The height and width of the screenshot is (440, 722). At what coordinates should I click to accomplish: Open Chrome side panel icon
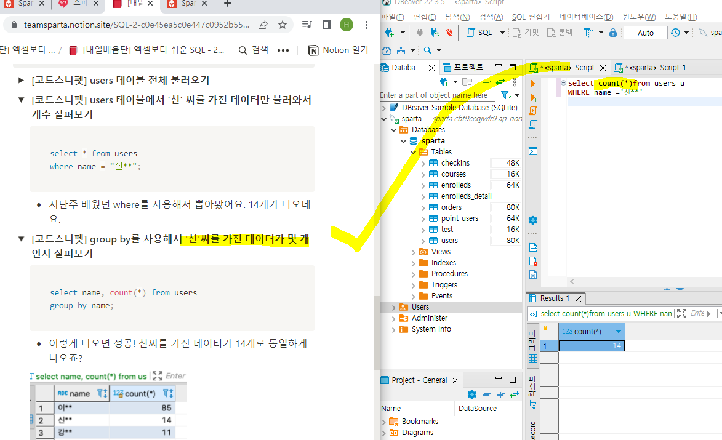pos(327,25)
